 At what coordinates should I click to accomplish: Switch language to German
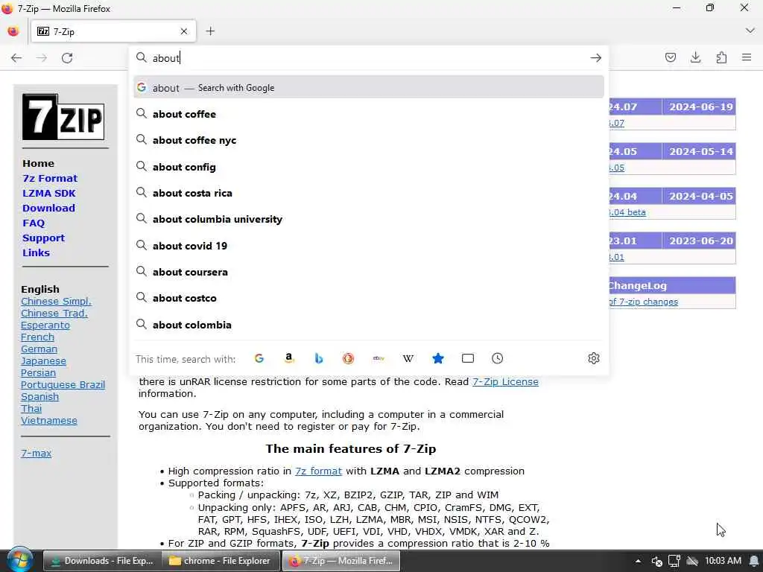tap(39, 349)
